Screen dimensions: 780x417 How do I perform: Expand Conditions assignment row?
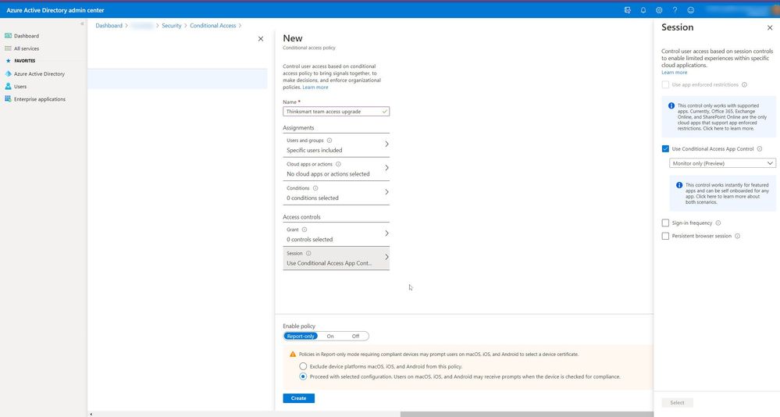click(337, 193)
